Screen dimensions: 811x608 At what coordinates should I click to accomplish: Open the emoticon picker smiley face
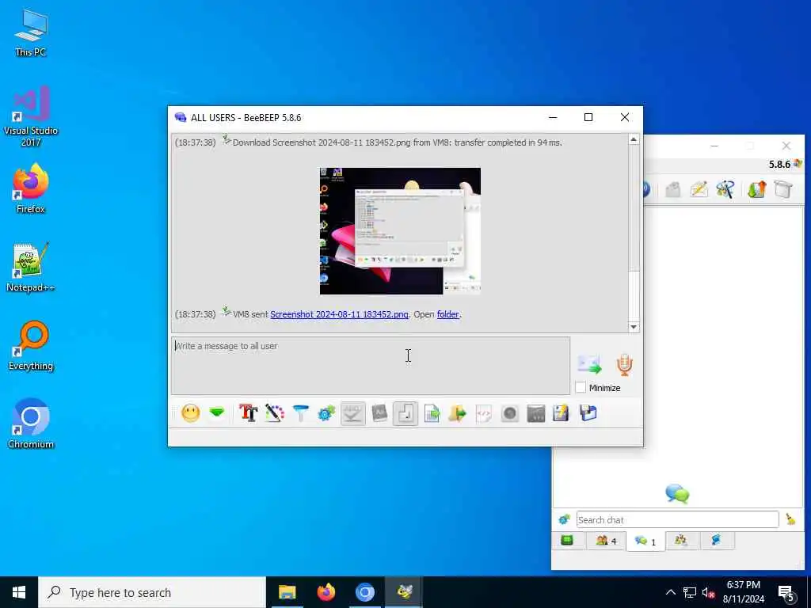[x=190, y=413]
